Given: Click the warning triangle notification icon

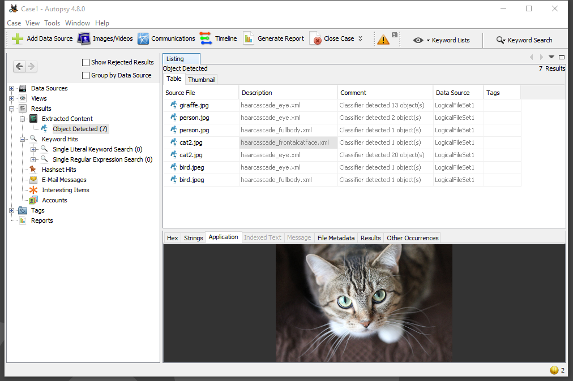Looking at the screenshot, I should click(384, 39).
